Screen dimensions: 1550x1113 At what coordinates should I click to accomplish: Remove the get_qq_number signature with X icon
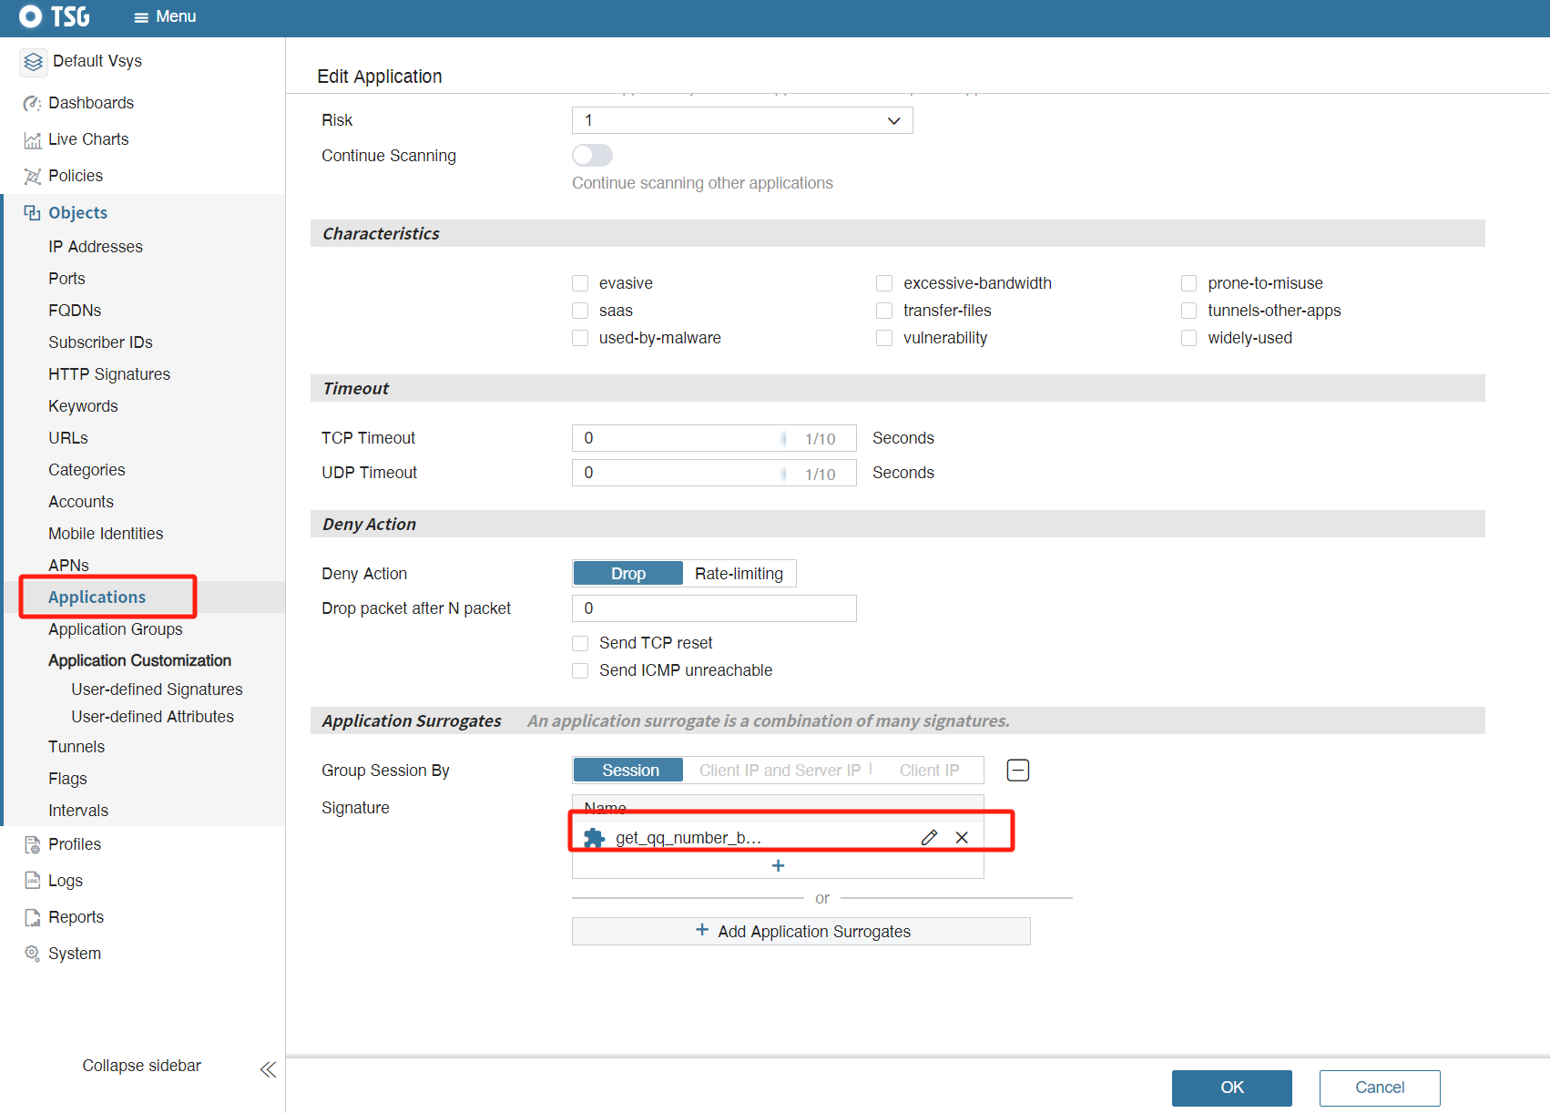pyautogui.click(x=962, y=837)
